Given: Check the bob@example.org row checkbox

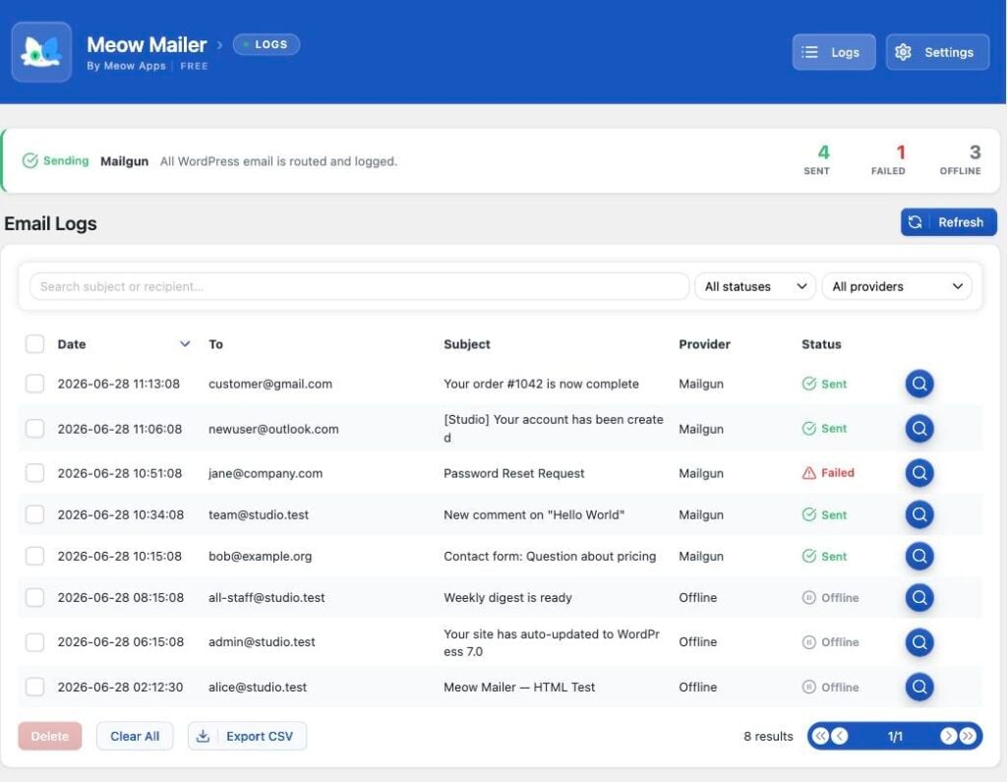Looking at the screenshot, I should (x=34, y=556).
